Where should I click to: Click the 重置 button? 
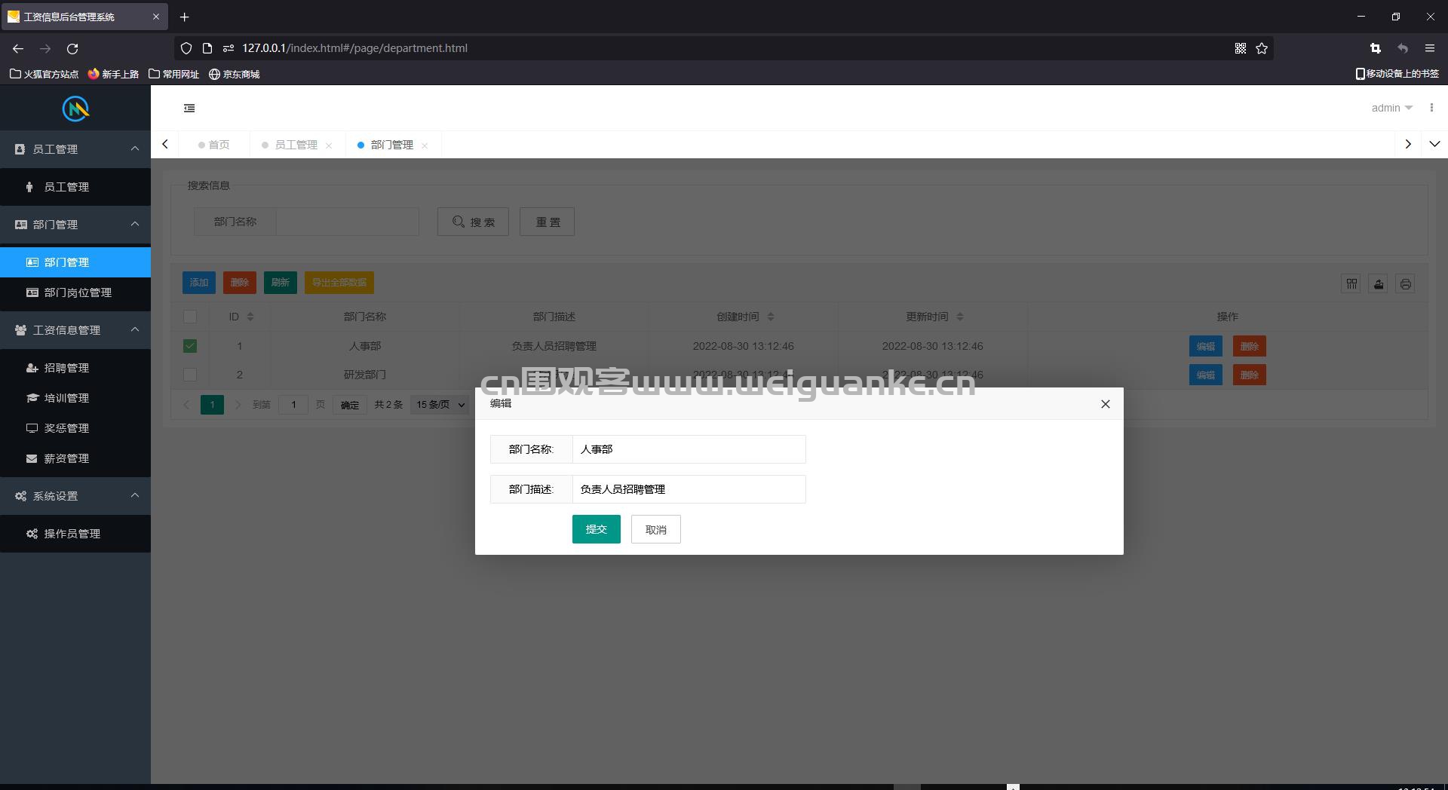pos(547,222)
